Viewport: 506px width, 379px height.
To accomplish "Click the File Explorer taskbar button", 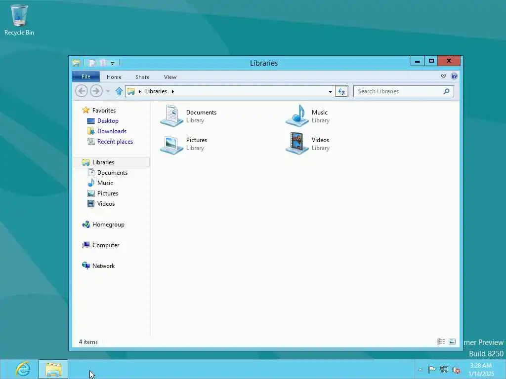I will tap(53, 369).
